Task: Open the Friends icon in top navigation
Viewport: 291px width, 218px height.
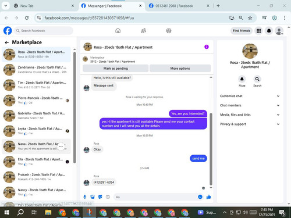Action: tap(143, 31)
